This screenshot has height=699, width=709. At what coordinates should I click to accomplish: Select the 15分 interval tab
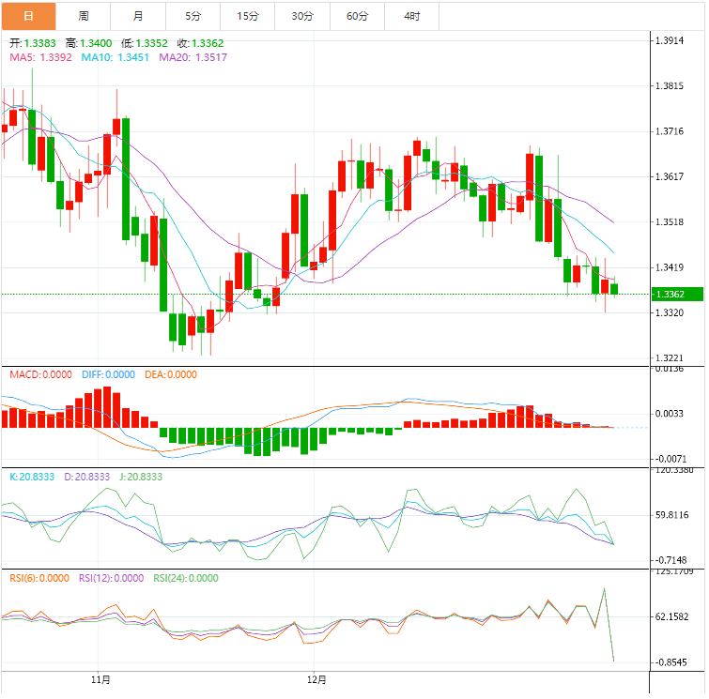click(x=249, y=16)
